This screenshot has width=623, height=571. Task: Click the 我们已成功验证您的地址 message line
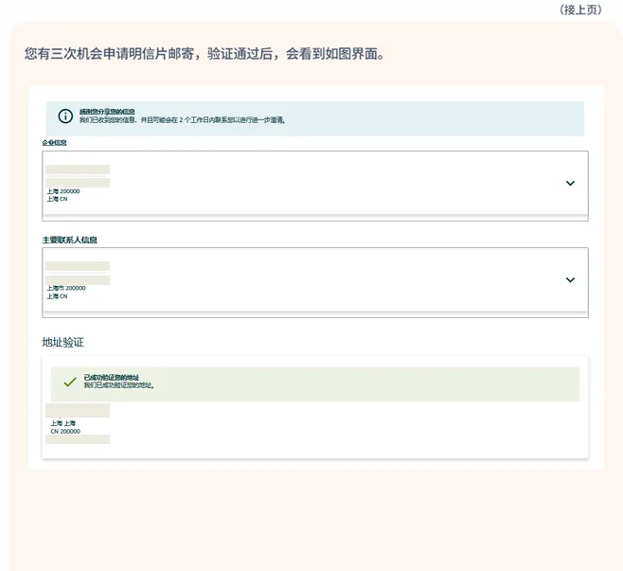pyautogui.click(x=118, y=385)
